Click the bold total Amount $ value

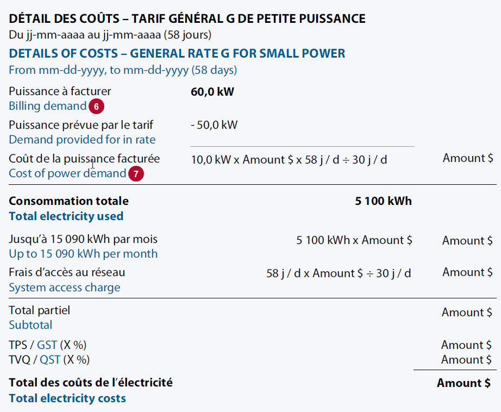tap(464, 383)
